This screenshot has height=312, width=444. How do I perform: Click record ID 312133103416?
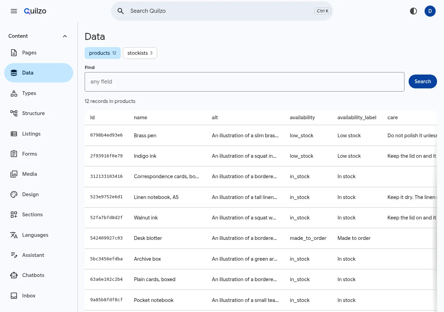106,176
